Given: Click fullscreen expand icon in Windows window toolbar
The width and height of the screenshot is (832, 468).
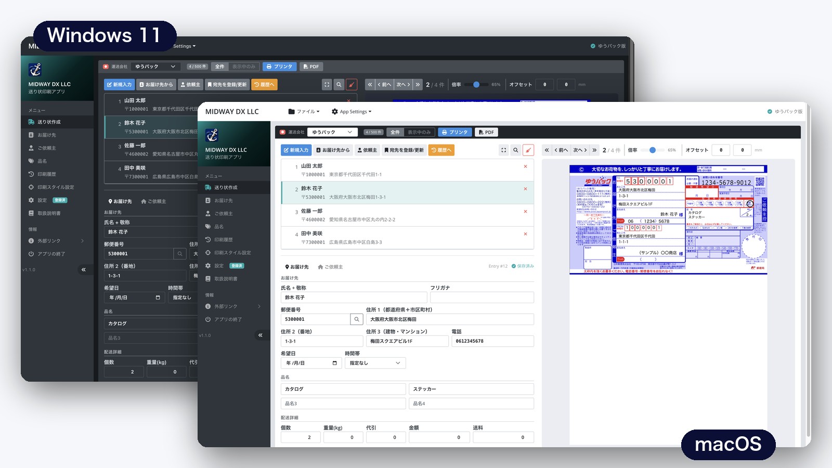Looking at the screenshot, I should click(x=327, y=84).
